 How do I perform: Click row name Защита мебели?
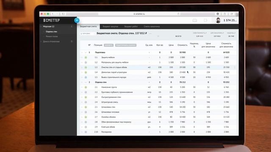108,57
